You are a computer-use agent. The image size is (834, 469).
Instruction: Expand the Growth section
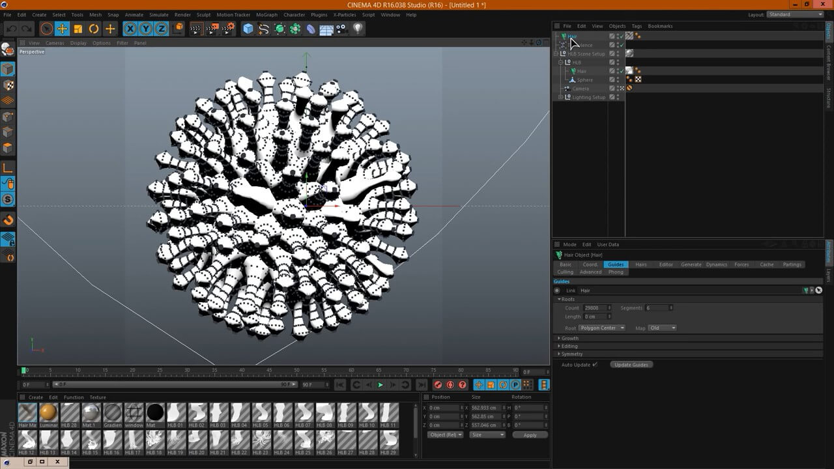pyautogui.click(x=559, y=338)
